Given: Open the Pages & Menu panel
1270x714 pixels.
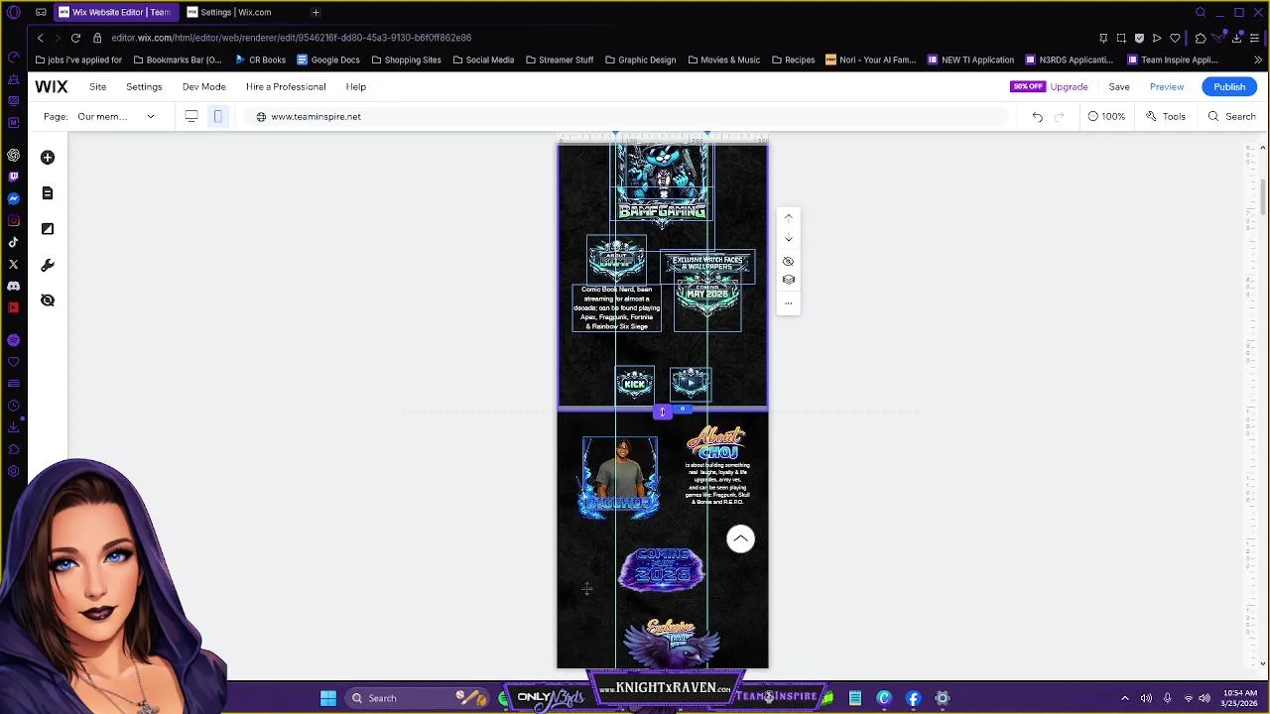Looking at the screenshot, I should [x=48, y=193].
